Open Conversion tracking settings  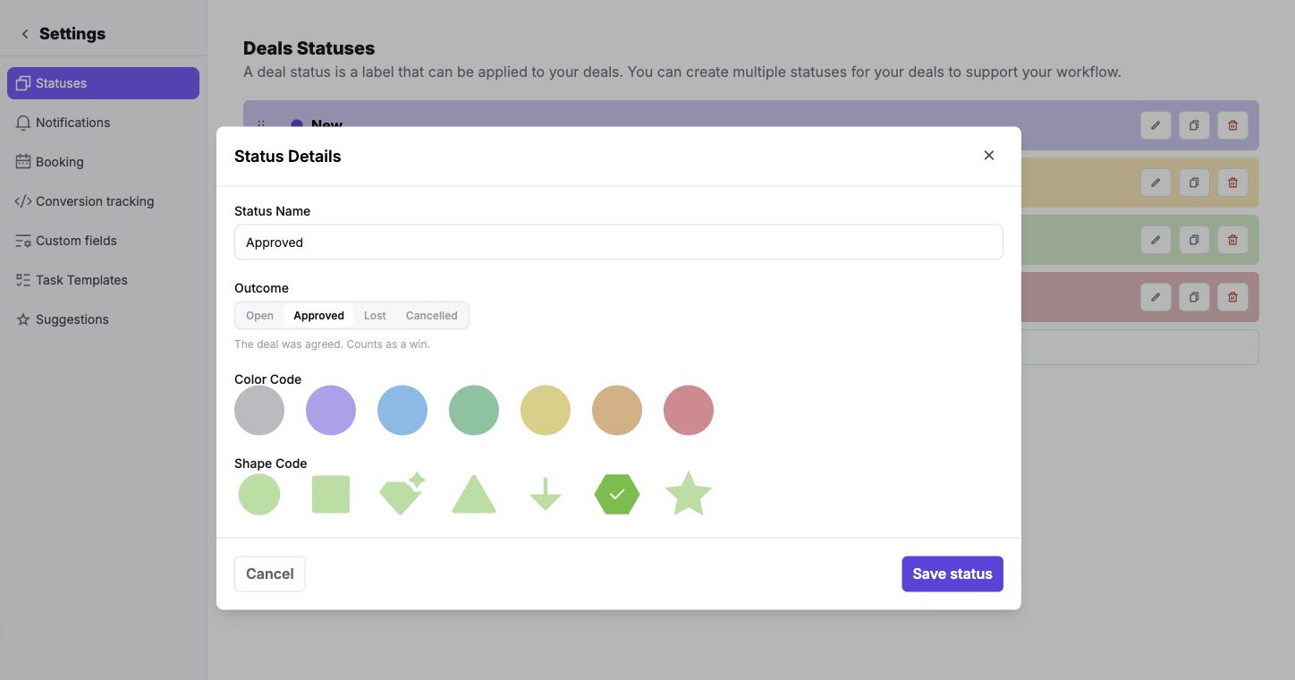(x=103, y=201)
